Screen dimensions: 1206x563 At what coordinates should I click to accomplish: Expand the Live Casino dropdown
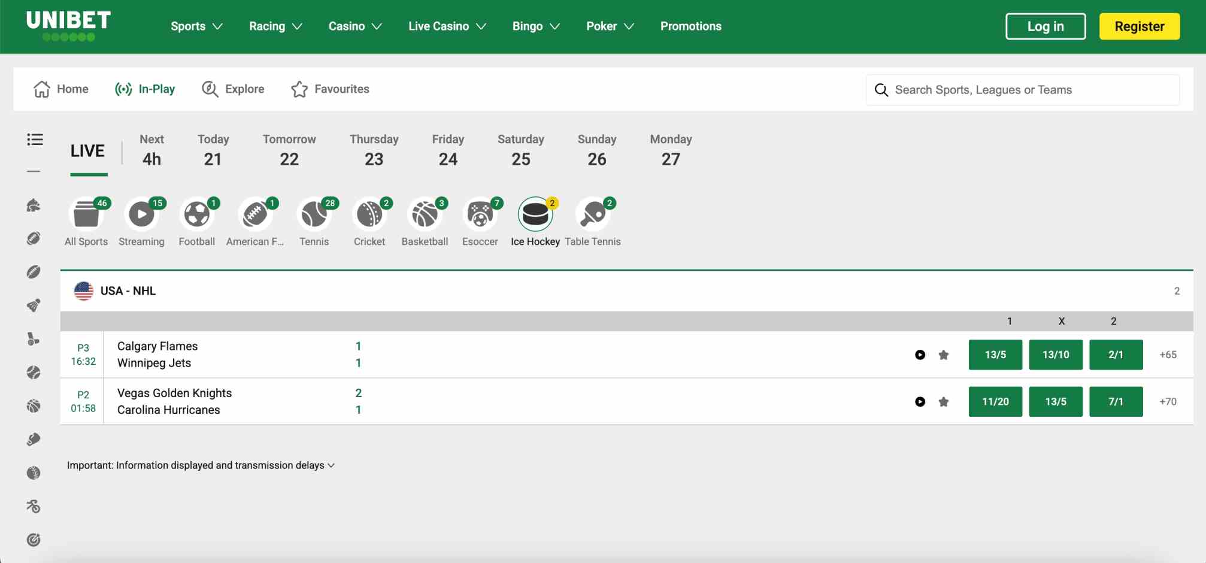tap(447, 26)
